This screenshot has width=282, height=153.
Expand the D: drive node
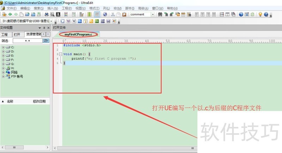3,51
